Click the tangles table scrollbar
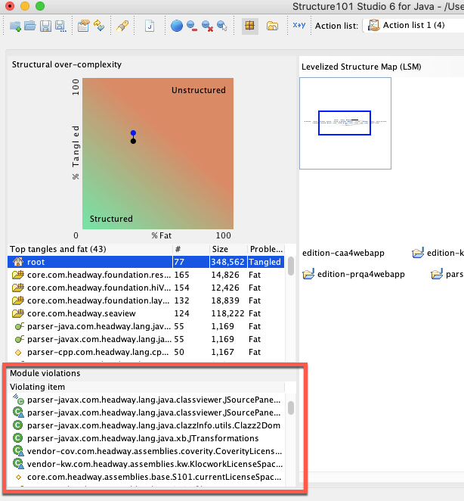464x501 pixels. (291, 266)
